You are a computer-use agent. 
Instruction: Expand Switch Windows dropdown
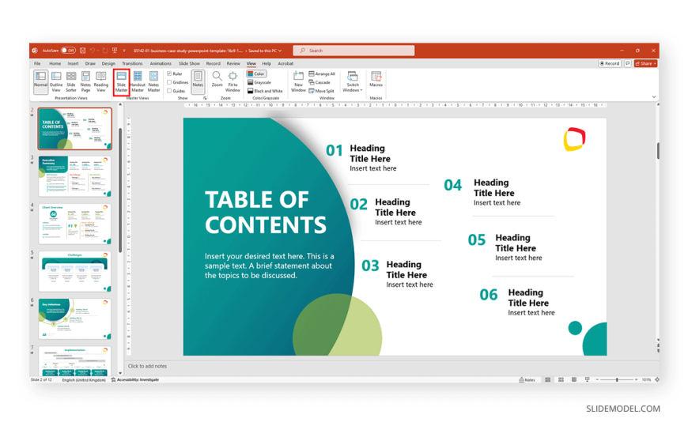pyautogui.click(x=353, y=81)
